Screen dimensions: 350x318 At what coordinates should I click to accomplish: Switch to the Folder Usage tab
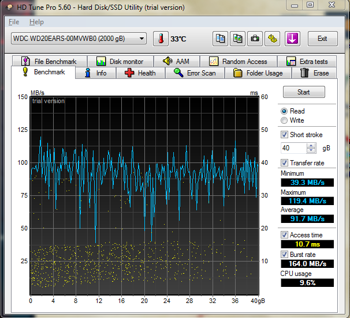click(258, 73)
